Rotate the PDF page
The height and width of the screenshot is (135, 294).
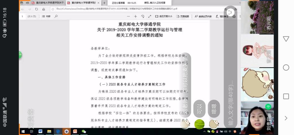pyautogui.click(x=143, y=16)
